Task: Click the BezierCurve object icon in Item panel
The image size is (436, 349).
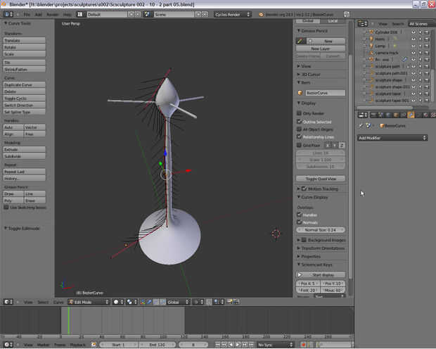Action: point(300,92)
